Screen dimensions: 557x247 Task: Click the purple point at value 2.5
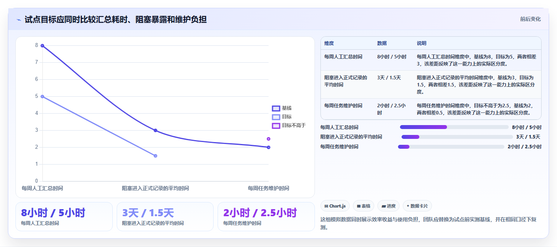point(269,139)
